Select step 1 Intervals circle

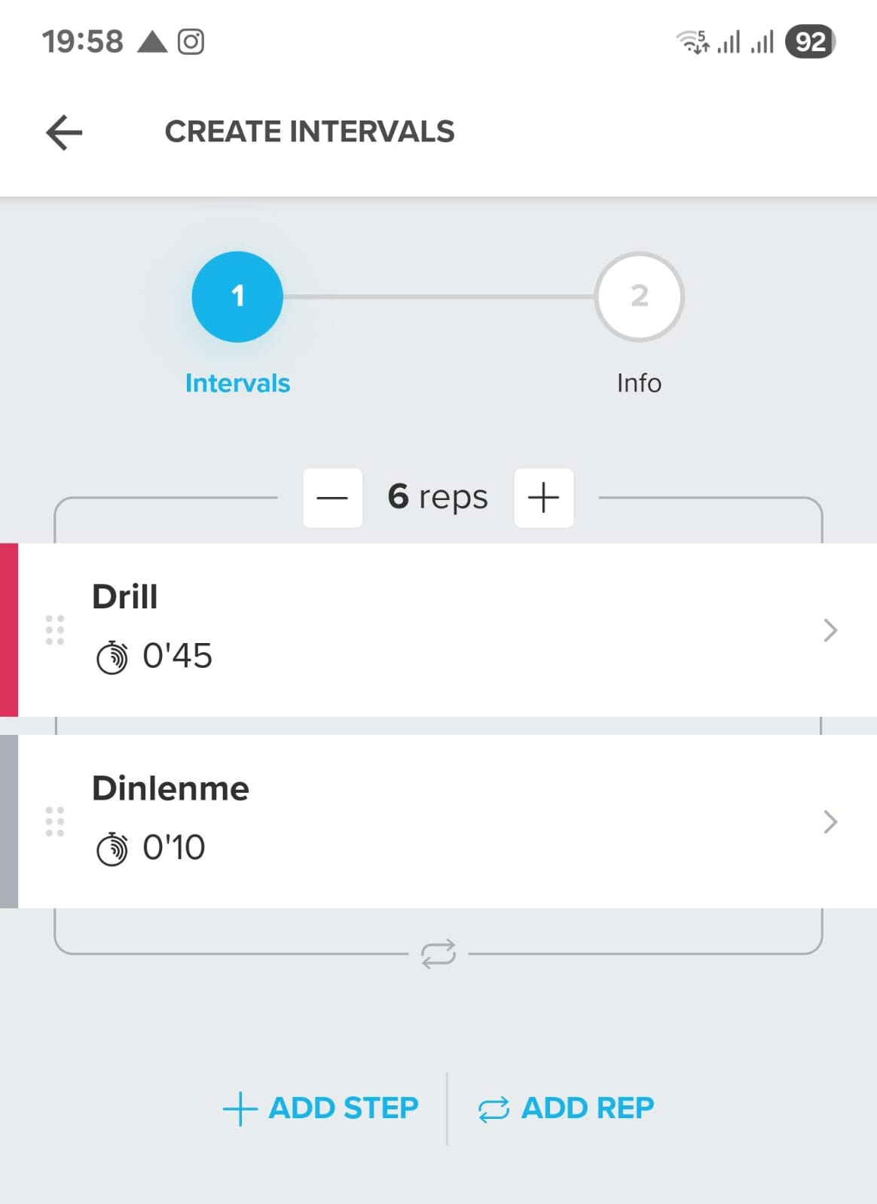(237, 297)
